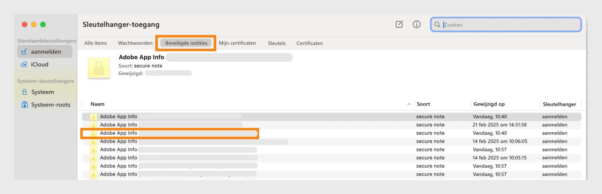Image resolution: width=602 pixels, height=194 pixels.
Task: Click the large secure note icon
Action: (x=99, y=67)
